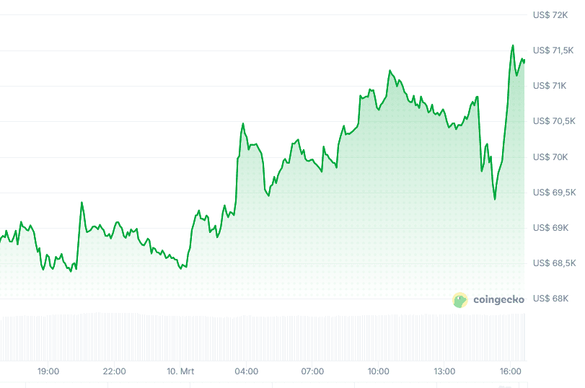
Task: Select the 19:00 time axis marker
Action: pyautogui.click(x=48, y=371)
